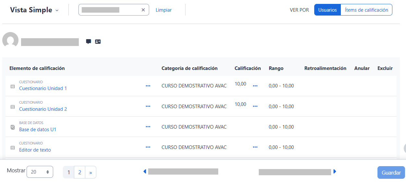This screenshot has width=406, height=183.
Task: Open grade actions dots for Cuestionario Unidad 2
Action: [255, 106]
